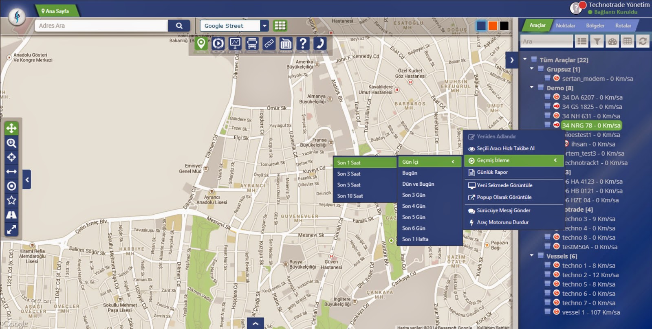Select Araç Motorunu Durdur menu entry
The width and height of the screenshot is (652, 329).
(x=513, y=222)
